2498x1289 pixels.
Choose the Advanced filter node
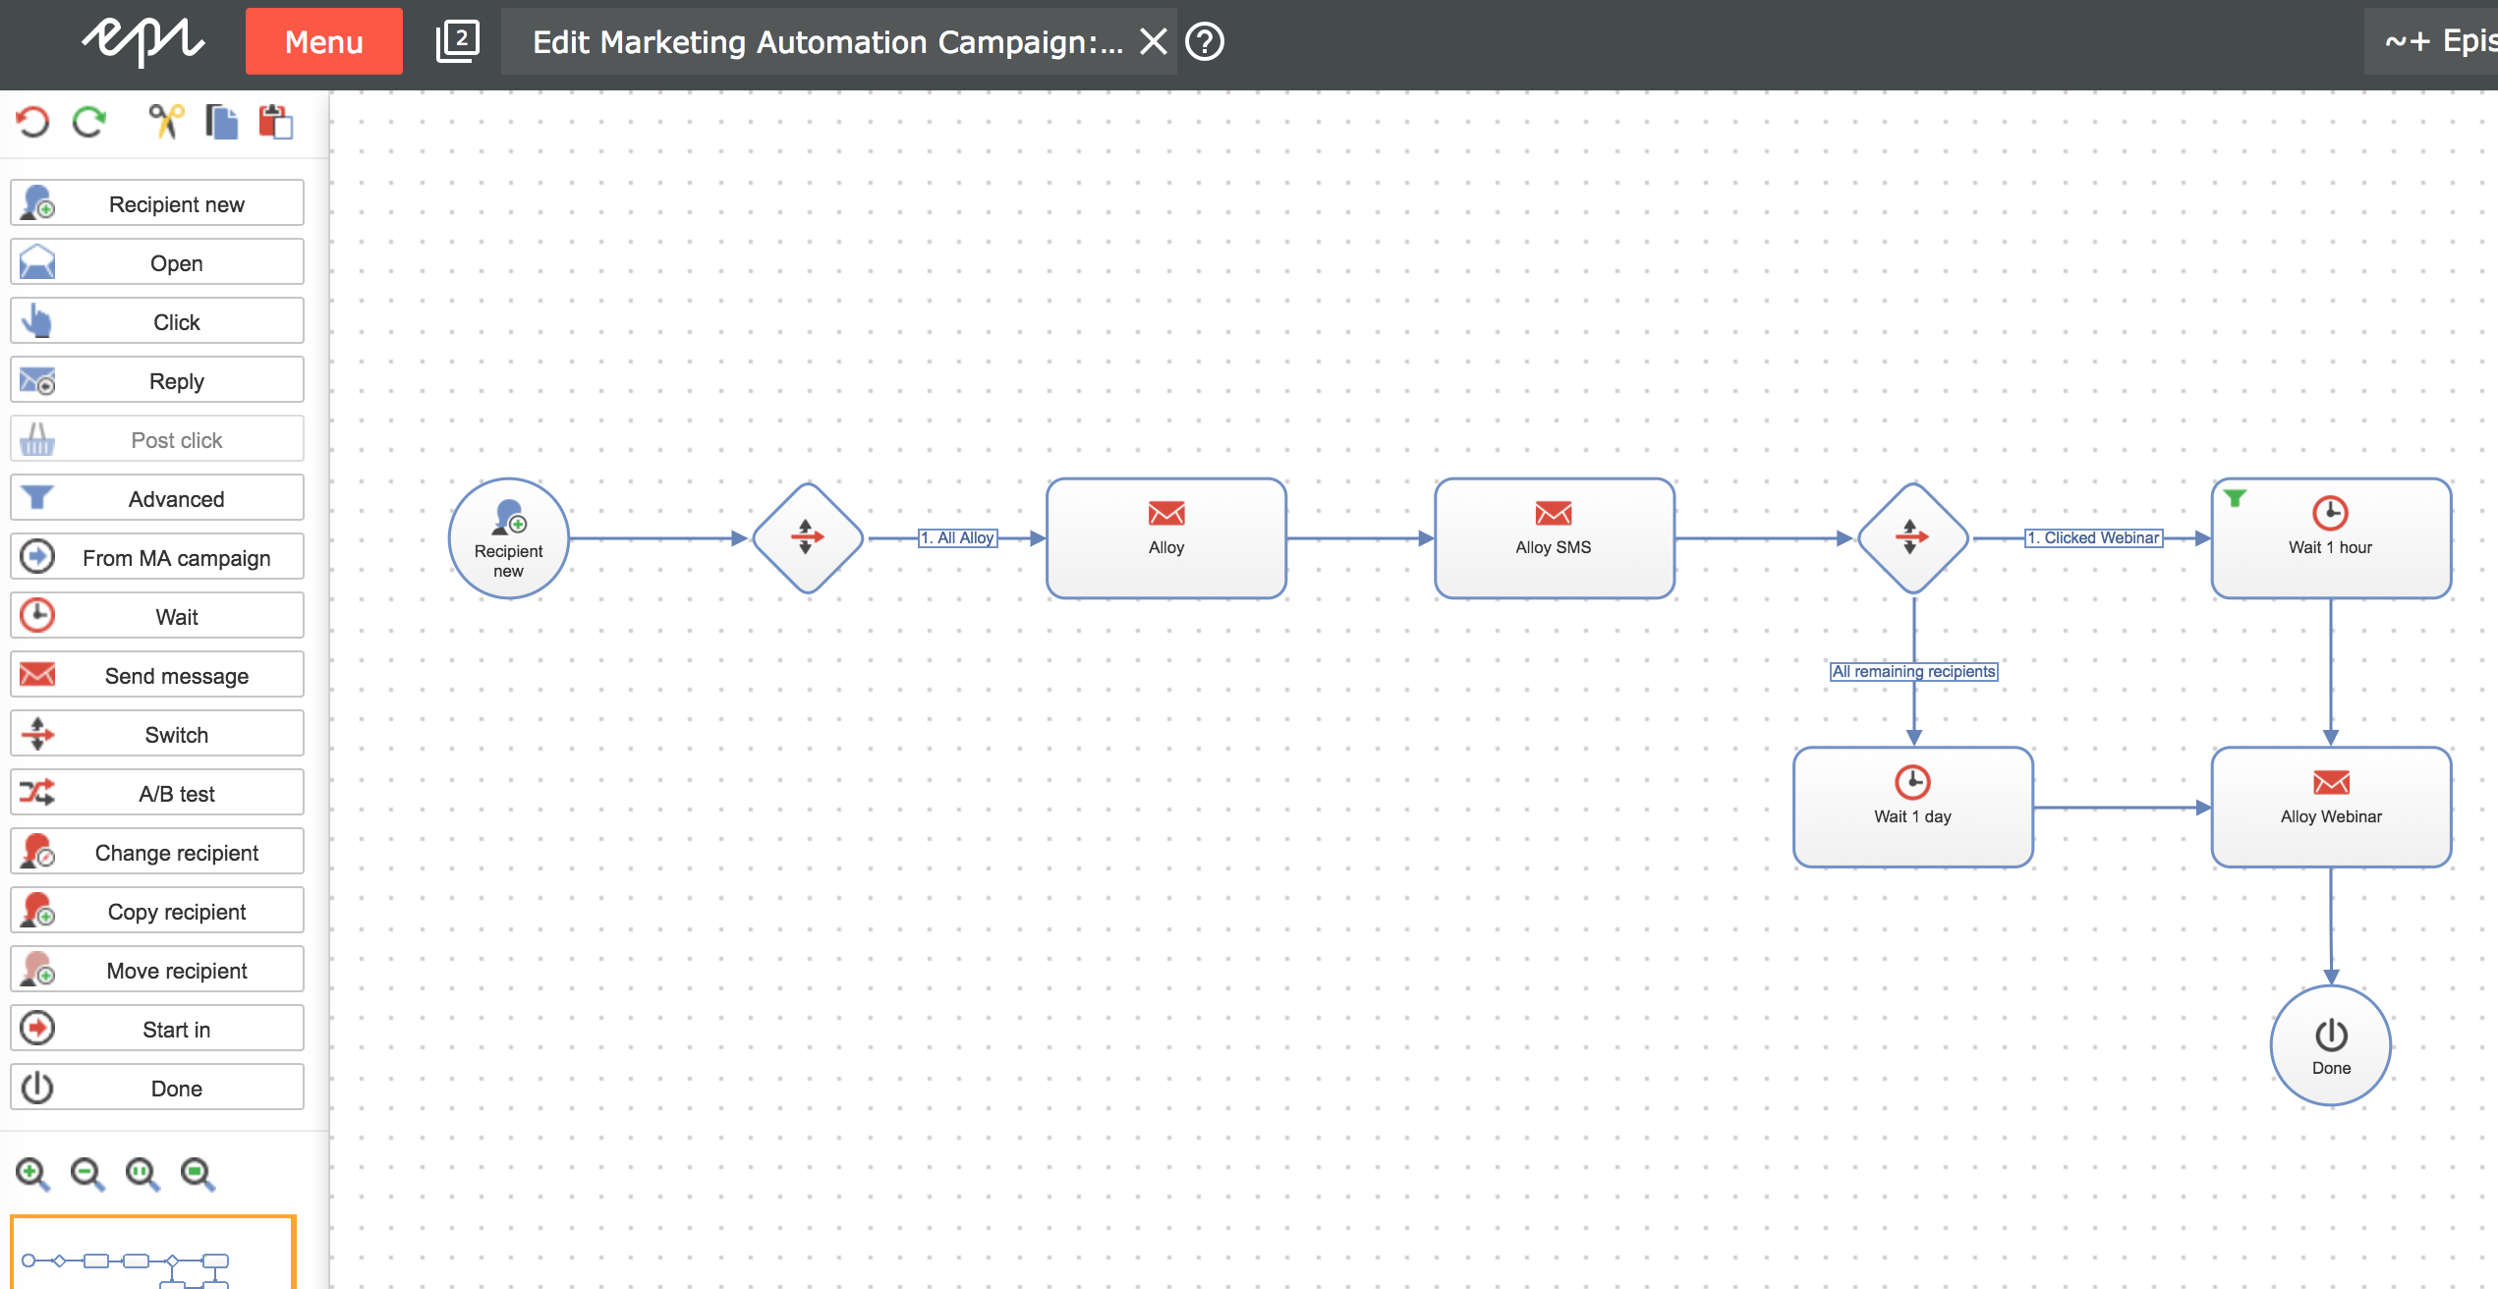coord(157,498)
